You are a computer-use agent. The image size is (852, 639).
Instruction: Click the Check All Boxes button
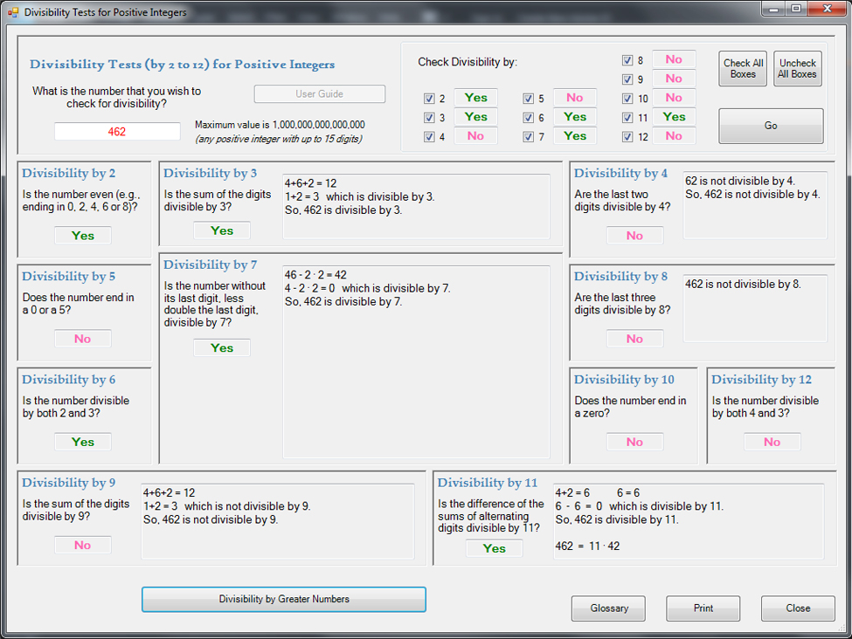tap(743, 69)
